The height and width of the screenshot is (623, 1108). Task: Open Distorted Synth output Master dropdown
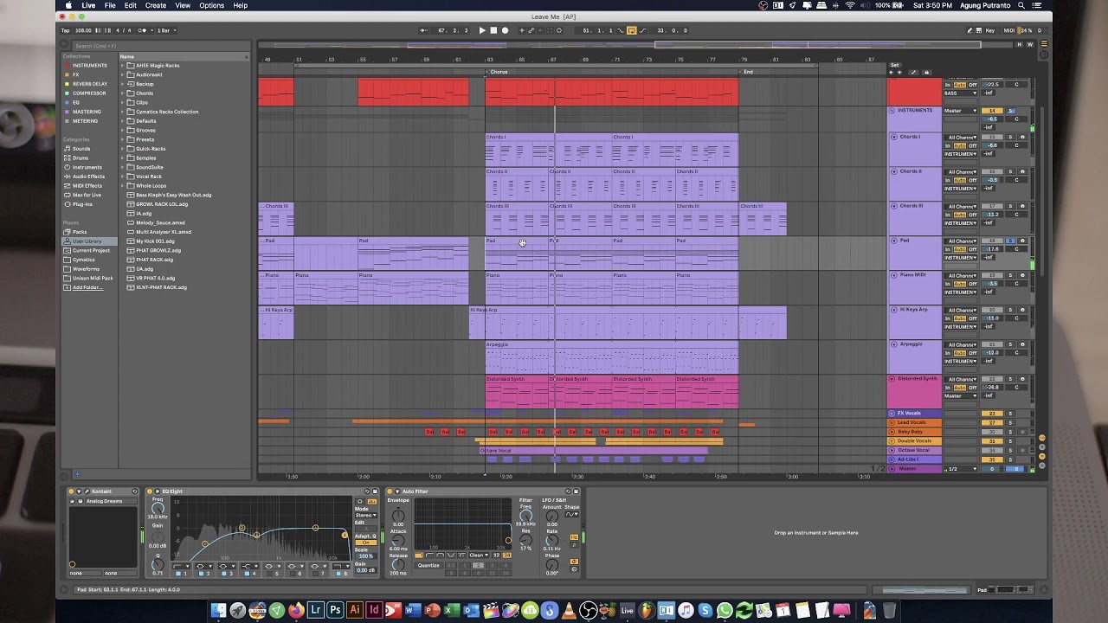point(960,396)
